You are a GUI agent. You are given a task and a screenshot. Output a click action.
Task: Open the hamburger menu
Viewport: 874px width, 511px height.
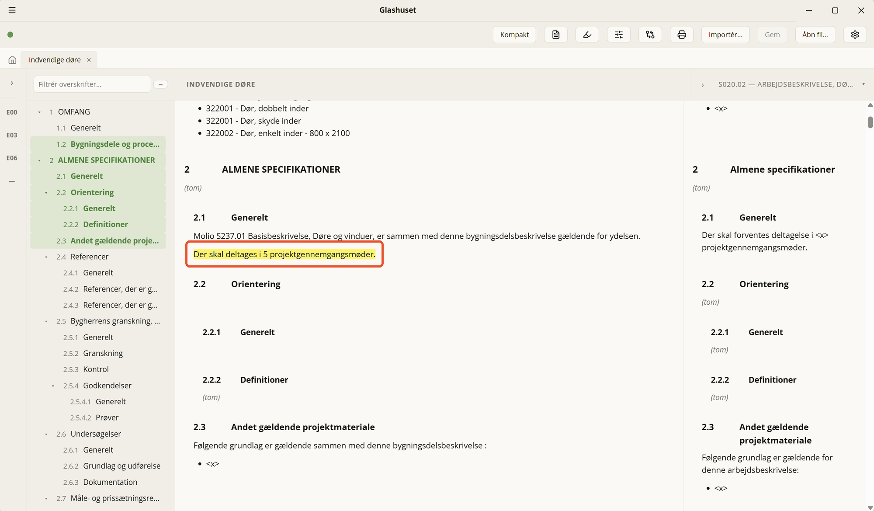click(12, 10)
